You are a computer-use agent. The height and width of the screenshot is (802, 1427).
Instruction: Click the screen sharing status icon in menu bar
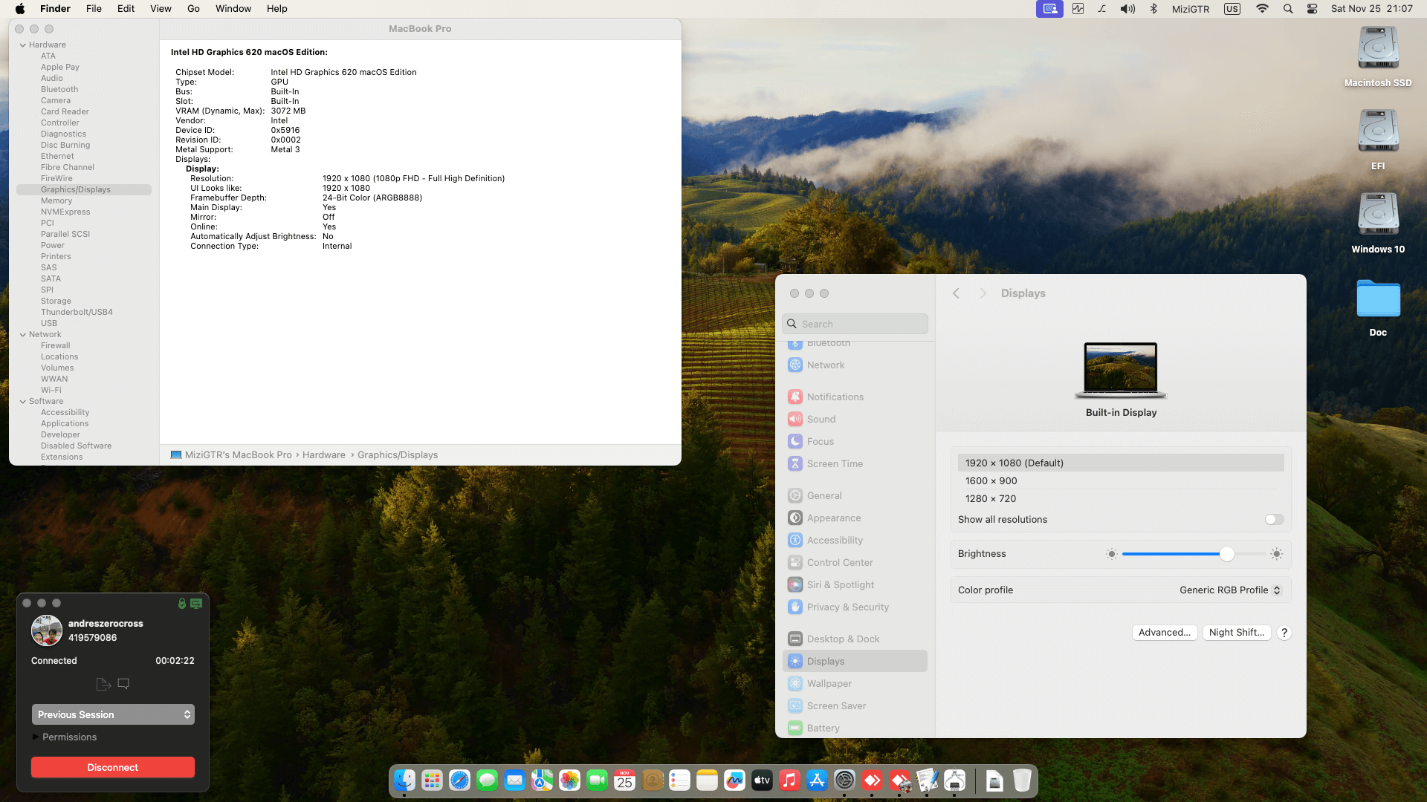pos(1049,9)
